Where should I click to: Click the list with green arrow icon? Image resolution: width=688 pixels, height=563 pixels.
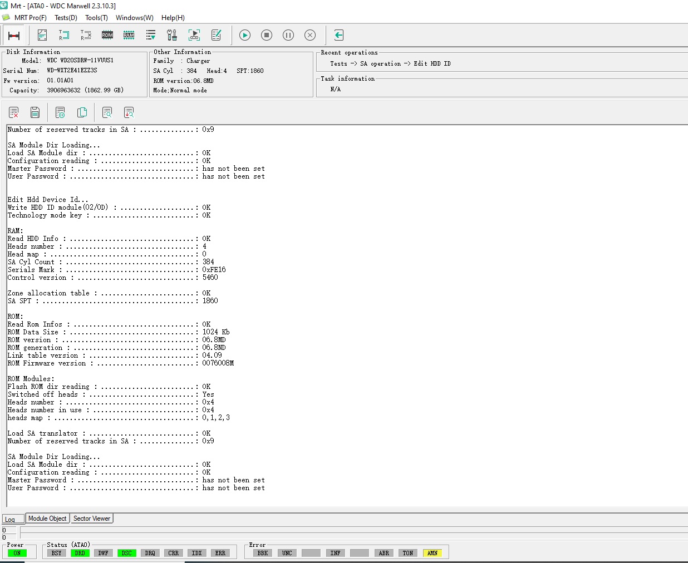click(x=151, y=35)
